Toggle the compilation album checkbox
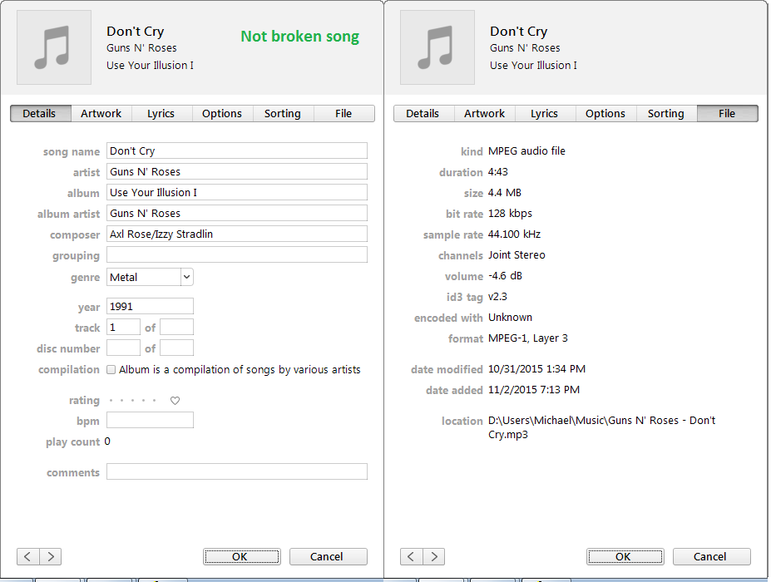Viewport: 771px width, 582px height. (111, 370)
